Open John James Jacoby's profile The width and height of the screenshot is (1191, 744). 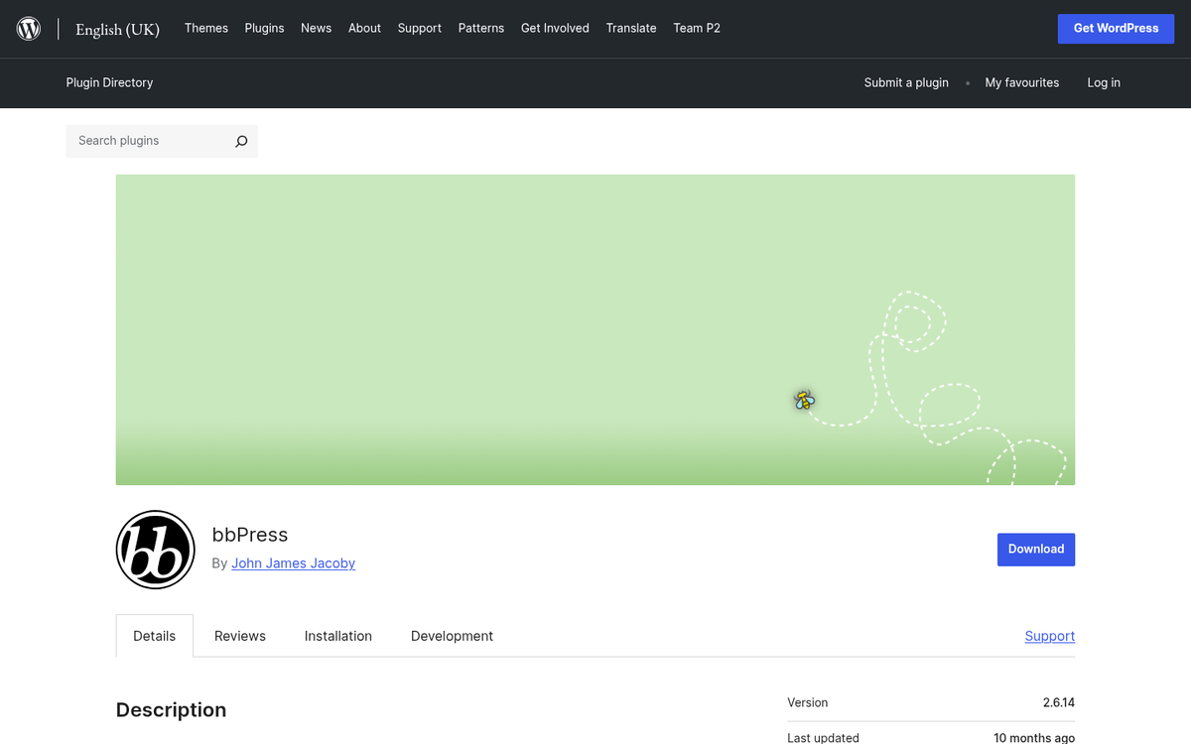click(293, 562)
